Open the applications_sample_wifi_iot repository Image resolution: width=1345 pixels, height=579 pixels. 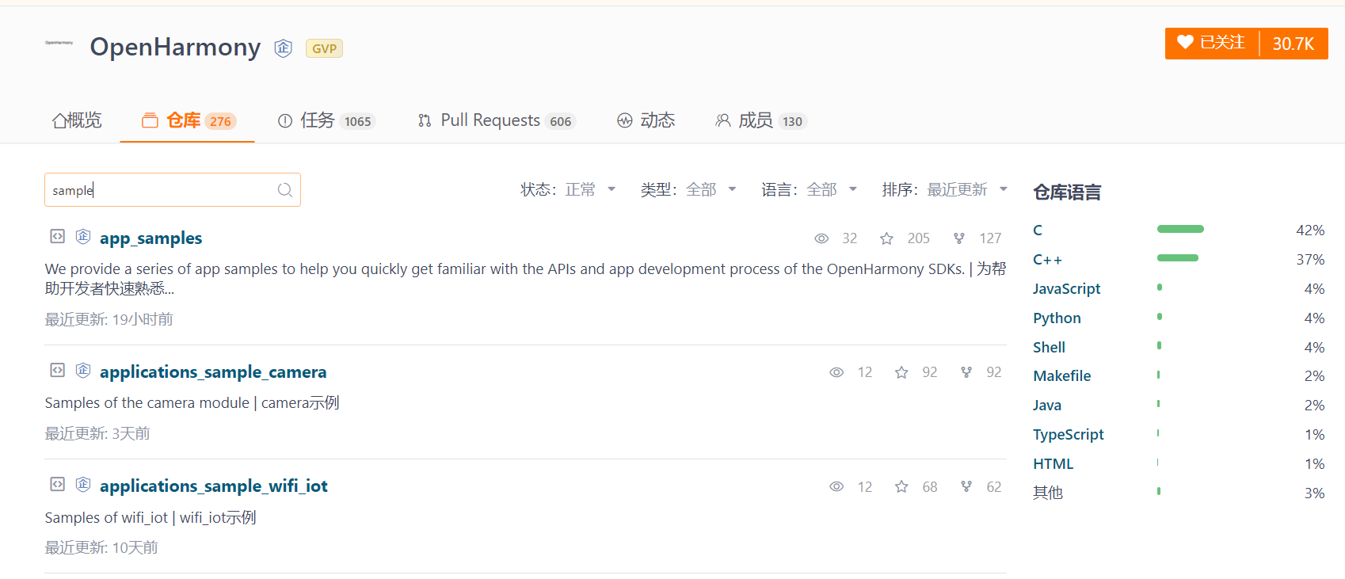pos(214,486)
